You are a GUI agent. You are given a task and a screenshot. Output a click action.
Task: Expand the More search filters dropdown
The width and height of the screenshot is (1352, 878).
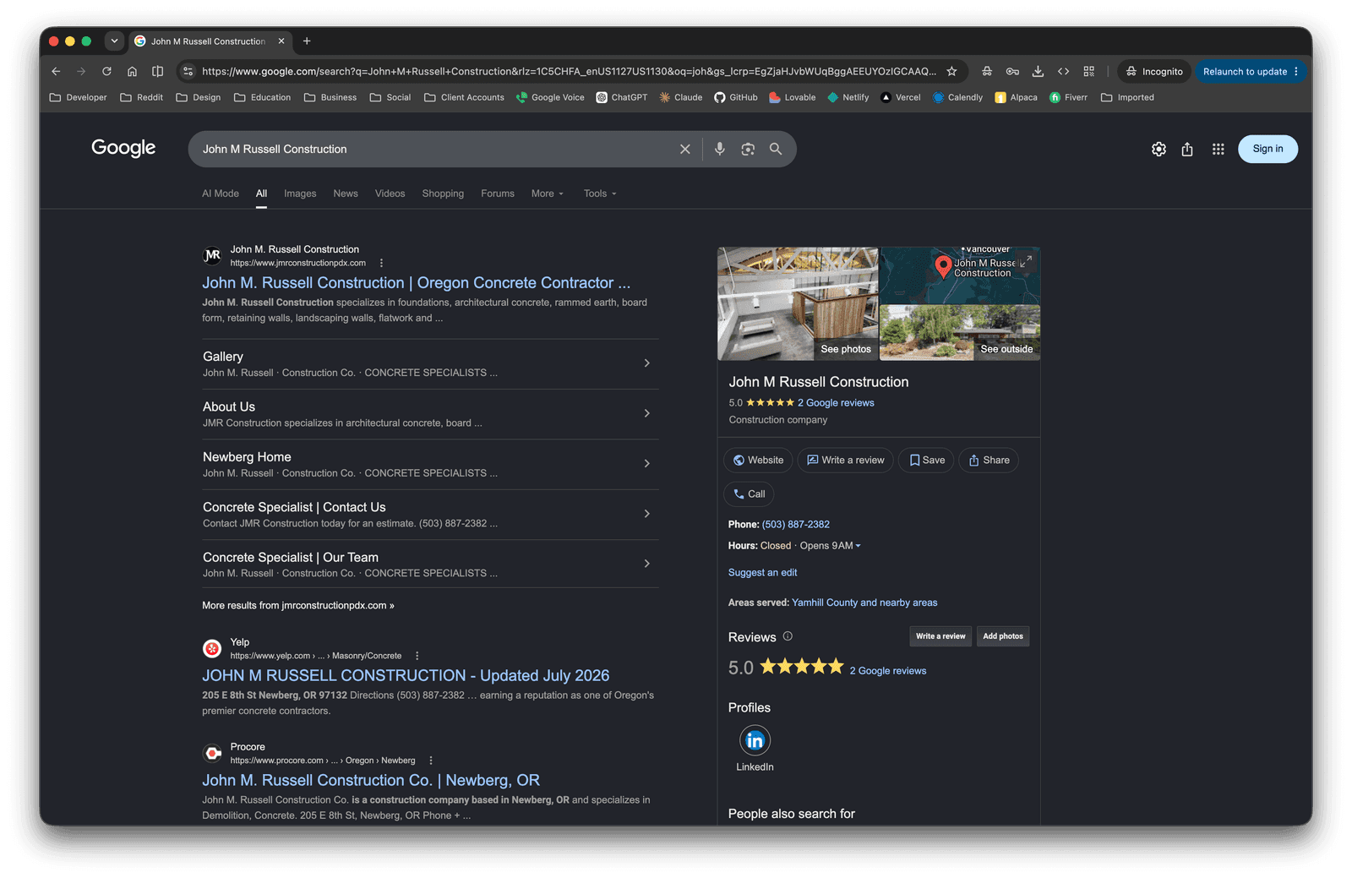(x=547, y=194)
